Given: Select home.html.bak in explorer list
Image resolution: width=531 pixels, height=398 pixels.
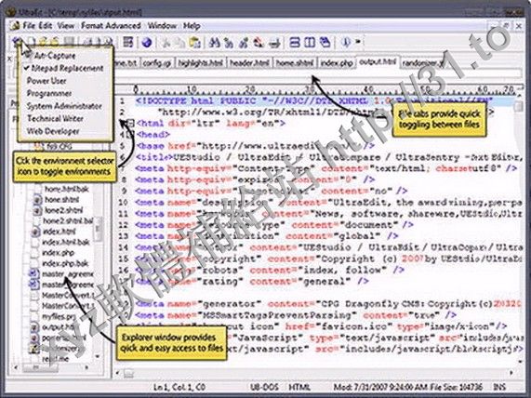Looking at the screenshot, I should click(66, 189).
